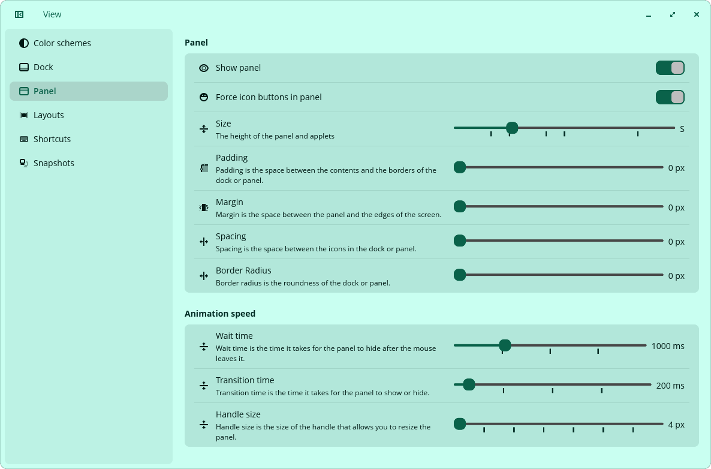Click the Snapshots icon in sidebar
The image size is (711, 469).
24,163
